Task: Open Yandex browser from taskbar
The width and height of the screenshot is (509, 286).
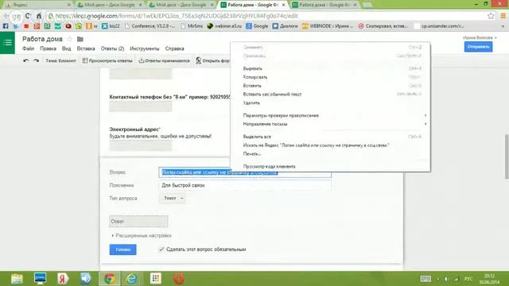Action: 63,279
